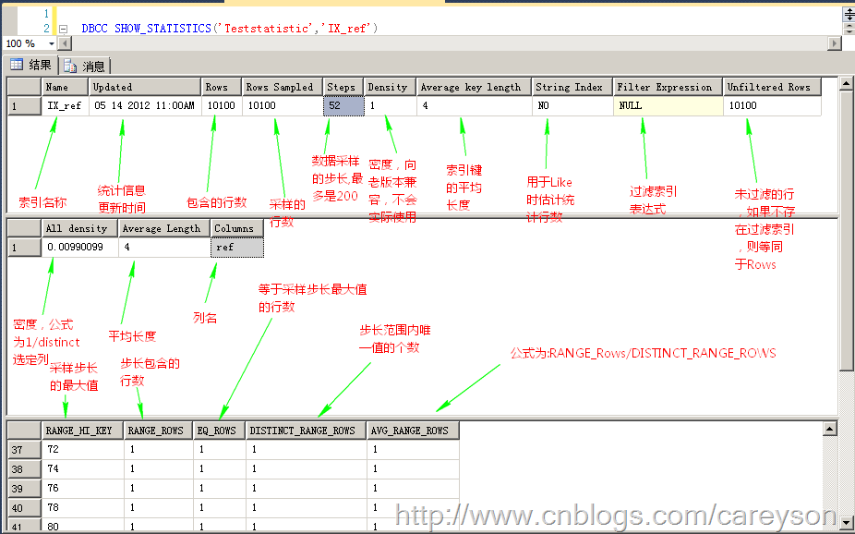
Task: Switch to the 消息 messages tab
Action: coord(85,66)
